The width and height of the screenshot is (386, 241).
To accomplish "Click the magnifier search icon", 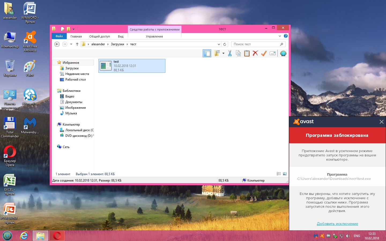I will click(281, 44).
